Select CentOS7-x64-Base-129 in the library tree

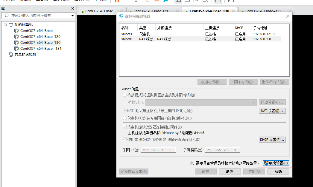coord(40,37)
